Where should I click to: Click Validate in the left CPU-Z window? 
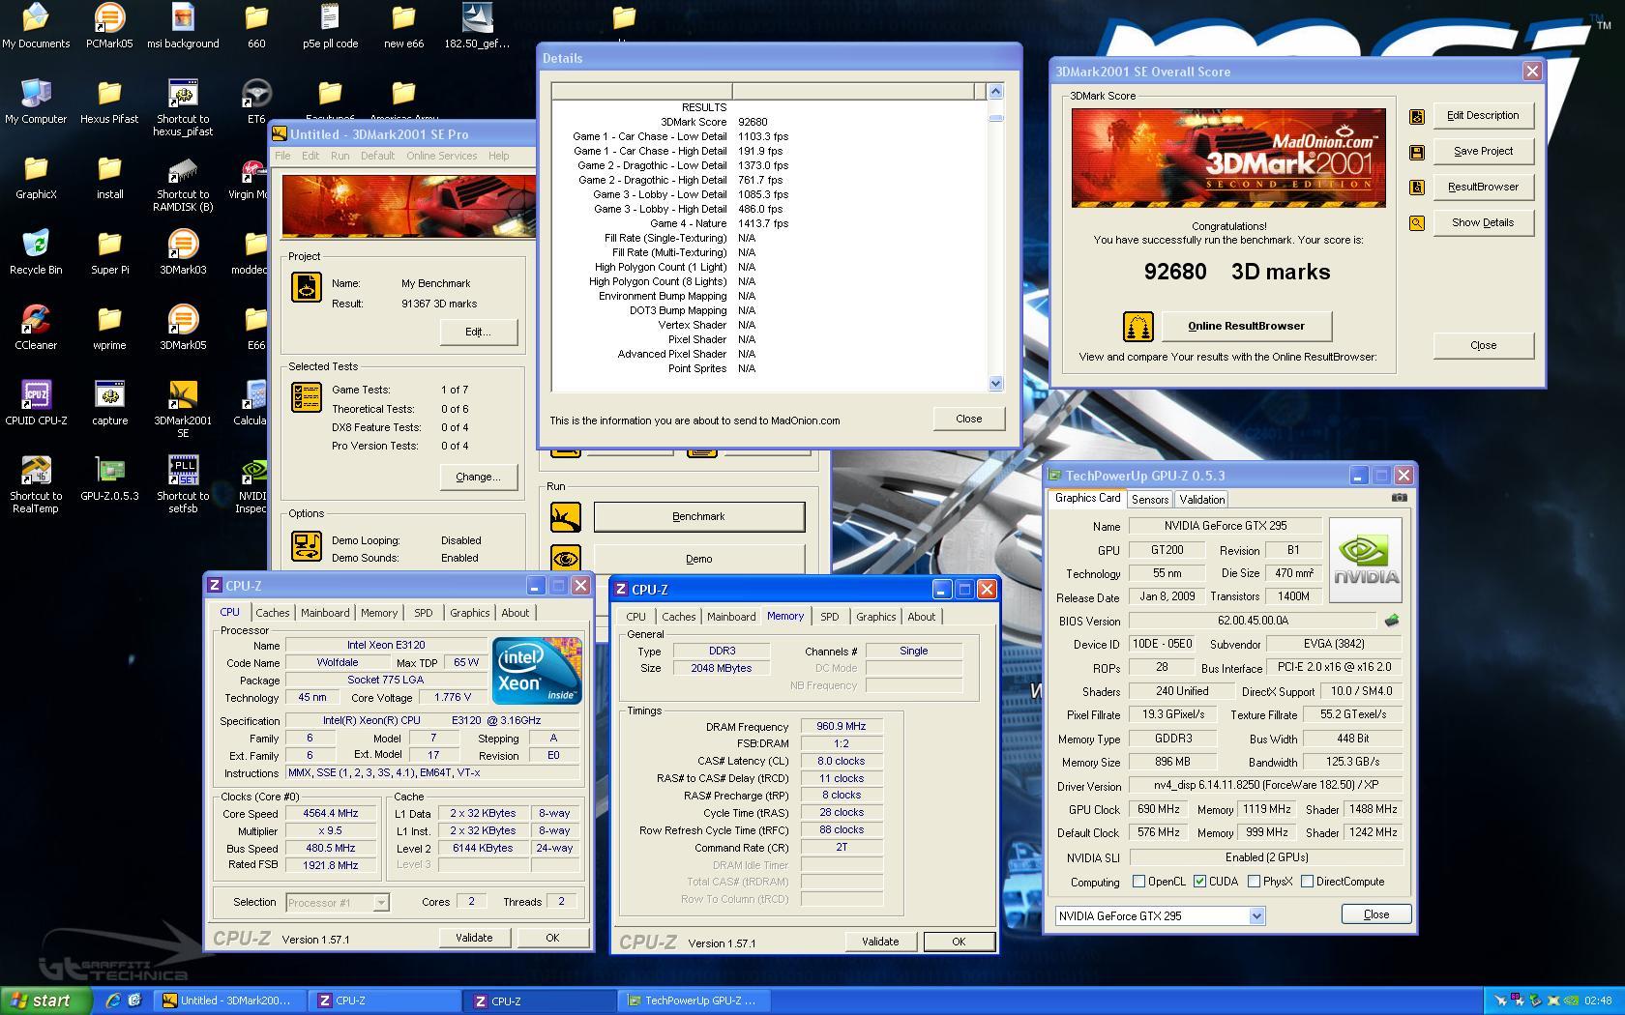474,938
